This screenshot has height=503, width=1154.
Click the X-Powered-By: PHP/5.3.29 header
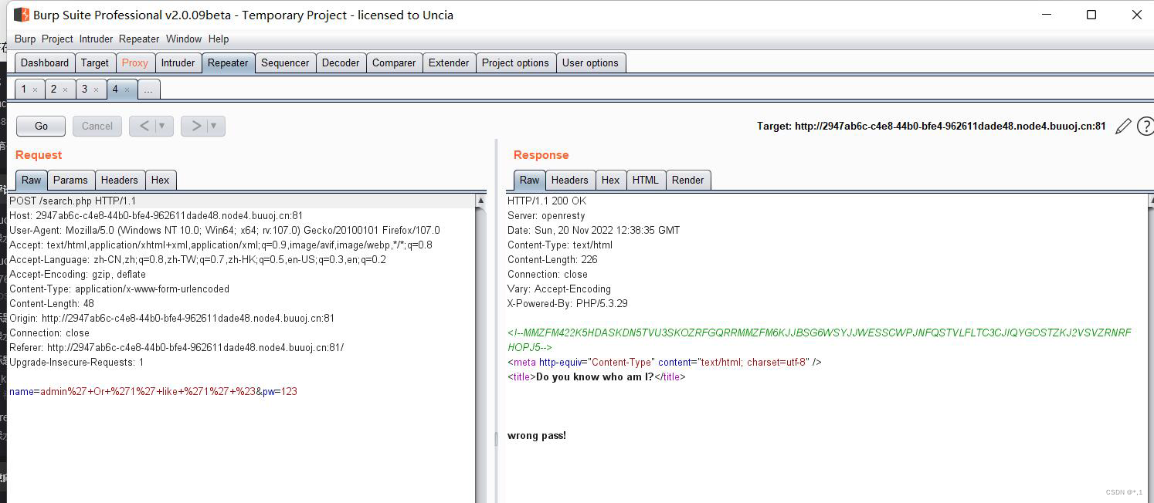tap(568, 303)
